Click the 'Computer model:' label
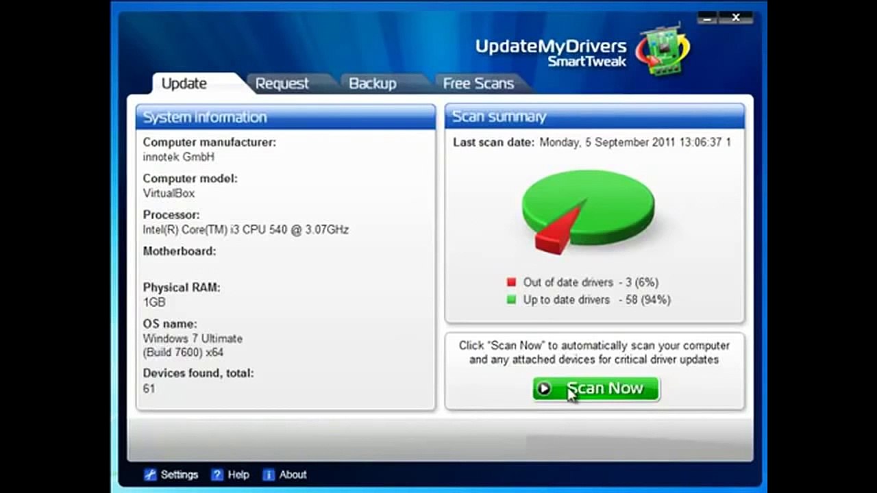 click(x=190, y=179)
